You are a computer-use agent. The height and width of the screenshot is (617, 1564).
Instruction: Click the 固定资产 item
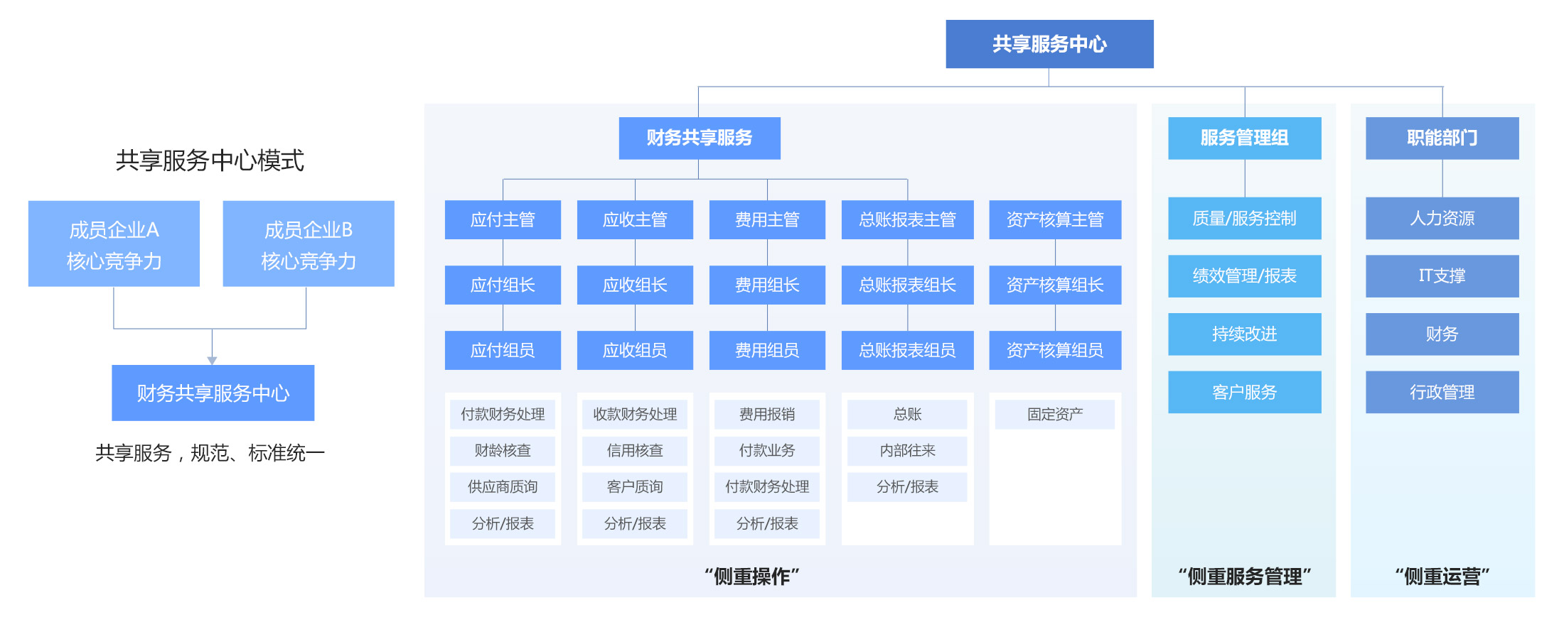[1055, 414]
